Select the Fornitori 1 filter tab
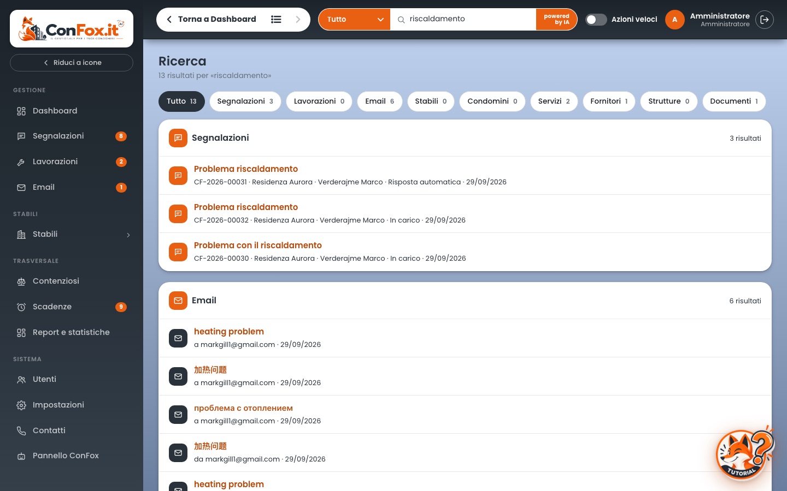This screenshot has width=787, height=491. [609, 101]
